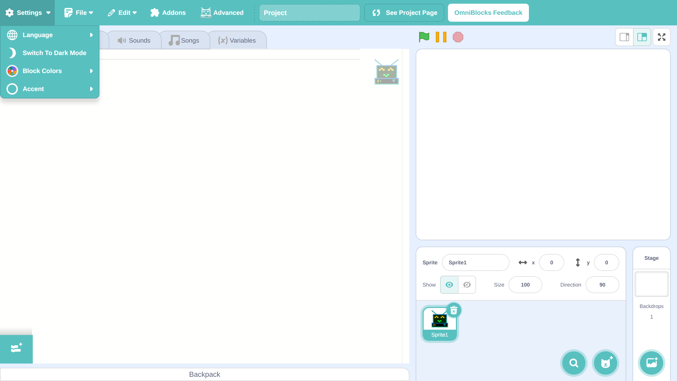Image resolution: width=677 pixels, height=381 pixels.
Task: Choose a backdrop with the image button
Action: coord(651,363)
